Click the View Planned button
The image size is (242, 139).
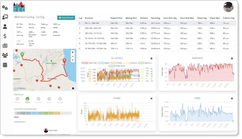click(x=66, y=18)
